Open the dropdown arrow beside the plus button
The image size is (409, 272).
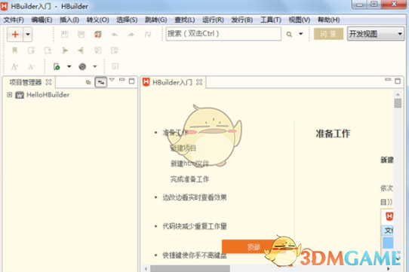pyautogui.click(x=28, y=34)
